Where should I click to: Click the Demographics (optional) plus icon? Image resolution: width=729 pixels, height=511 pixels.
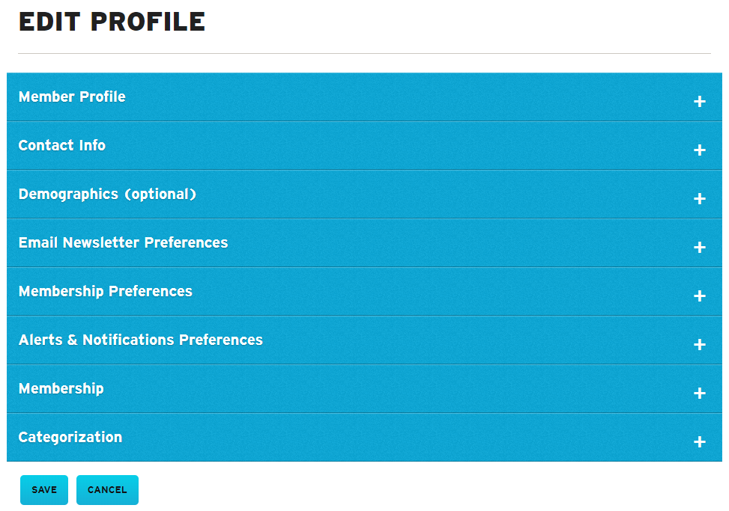click(x=699, y=199)
